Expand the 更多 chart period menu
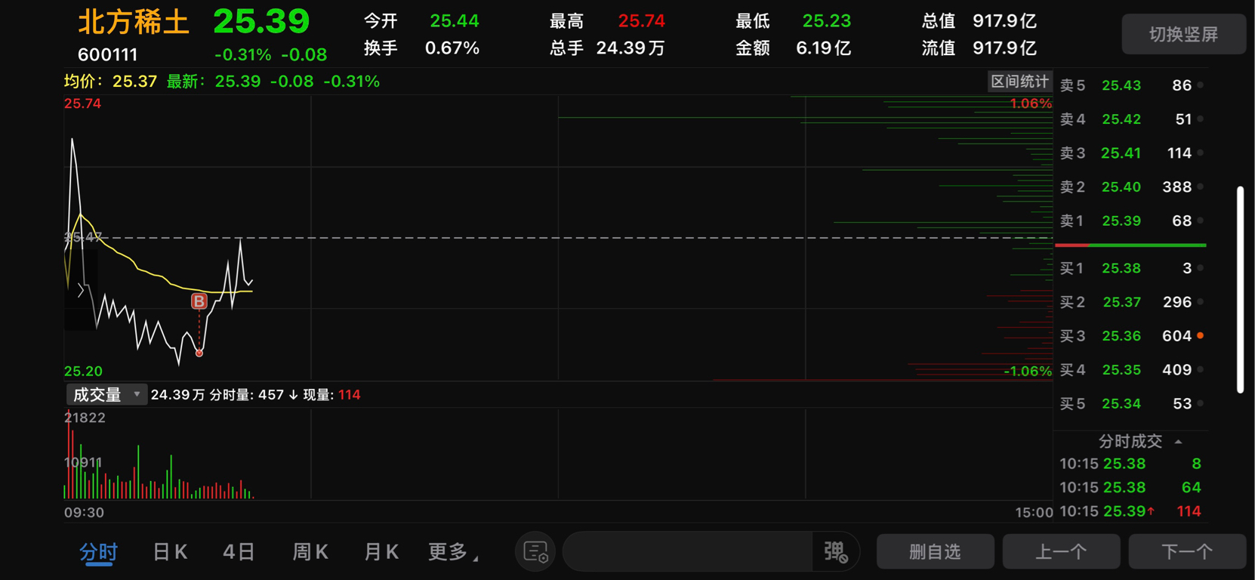 tap(453, 552)
